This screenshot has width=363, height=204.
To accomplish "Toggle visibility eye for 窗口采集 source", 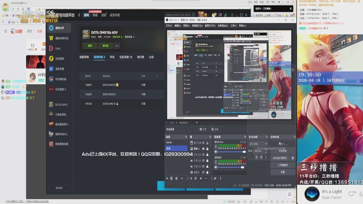I will (x=203, y=143).
